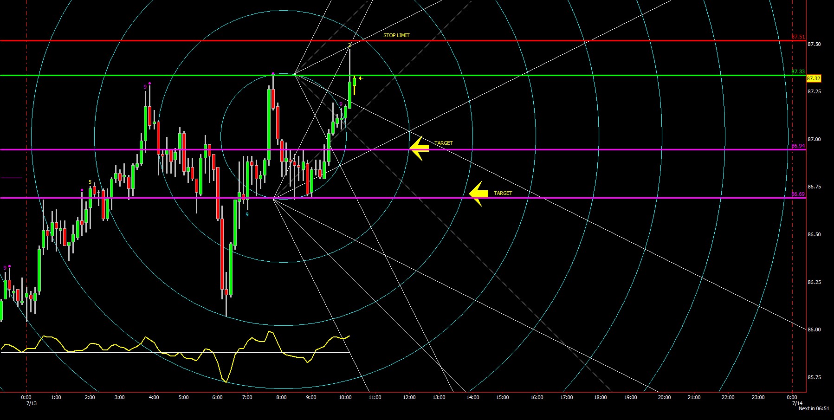Click the 22:00 time axis label
This screenshot has height=420, width=834.
728,397
